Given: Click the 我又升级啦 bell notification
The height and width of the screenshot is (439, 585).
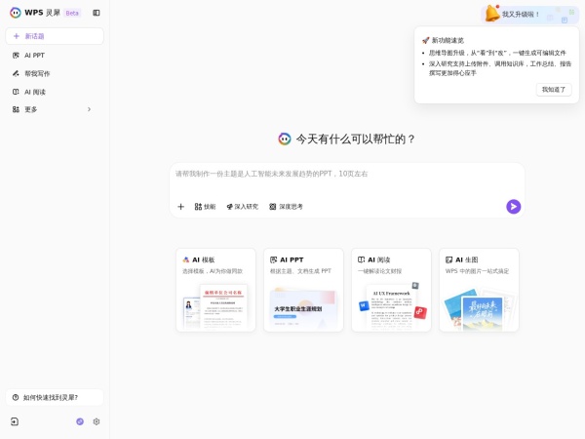Looking at the screenshot, I should [x=514, y=14].
